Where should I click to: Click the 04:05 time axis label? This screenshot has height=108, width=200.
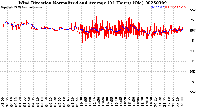pyautogui.click(x=33, y=102)
